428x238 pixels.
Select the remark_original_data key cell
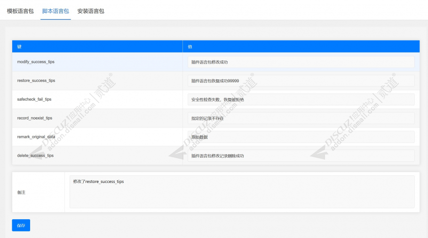pos(97,137)
